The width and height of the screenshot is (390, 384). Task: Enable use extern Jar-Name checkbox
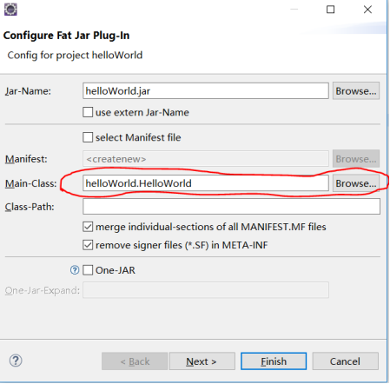tap(88, 112)
